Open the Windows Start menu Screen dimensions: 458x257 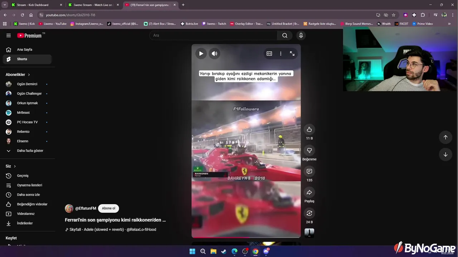point(192,251)
